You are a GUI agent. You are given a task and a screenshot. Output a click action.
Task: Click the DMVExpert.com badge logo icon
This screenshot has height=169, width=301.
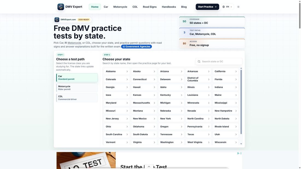pos(57,20)
